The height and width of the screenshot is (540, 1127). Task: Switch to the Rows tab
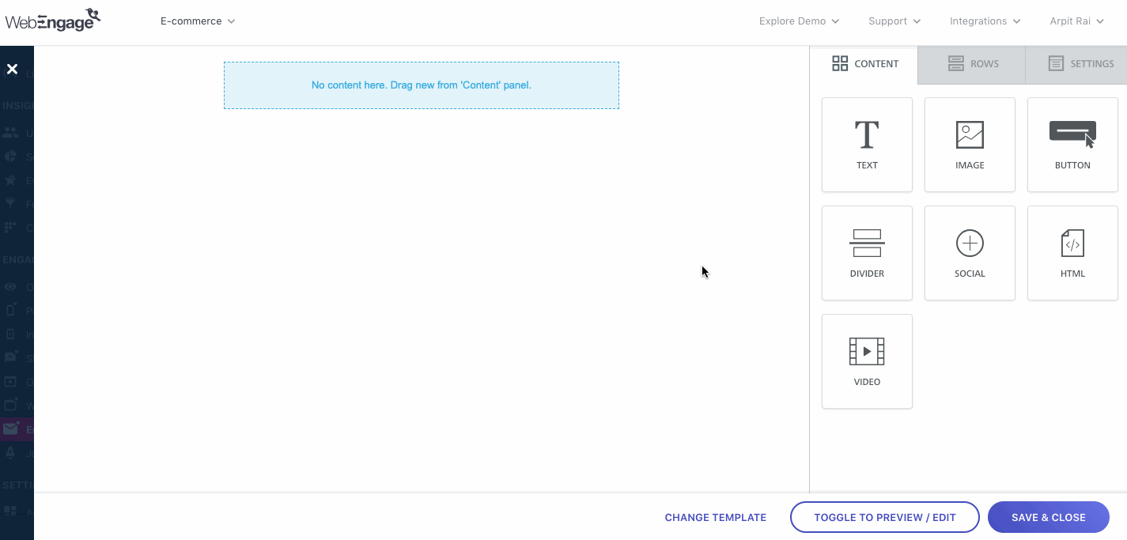(970, 63)
